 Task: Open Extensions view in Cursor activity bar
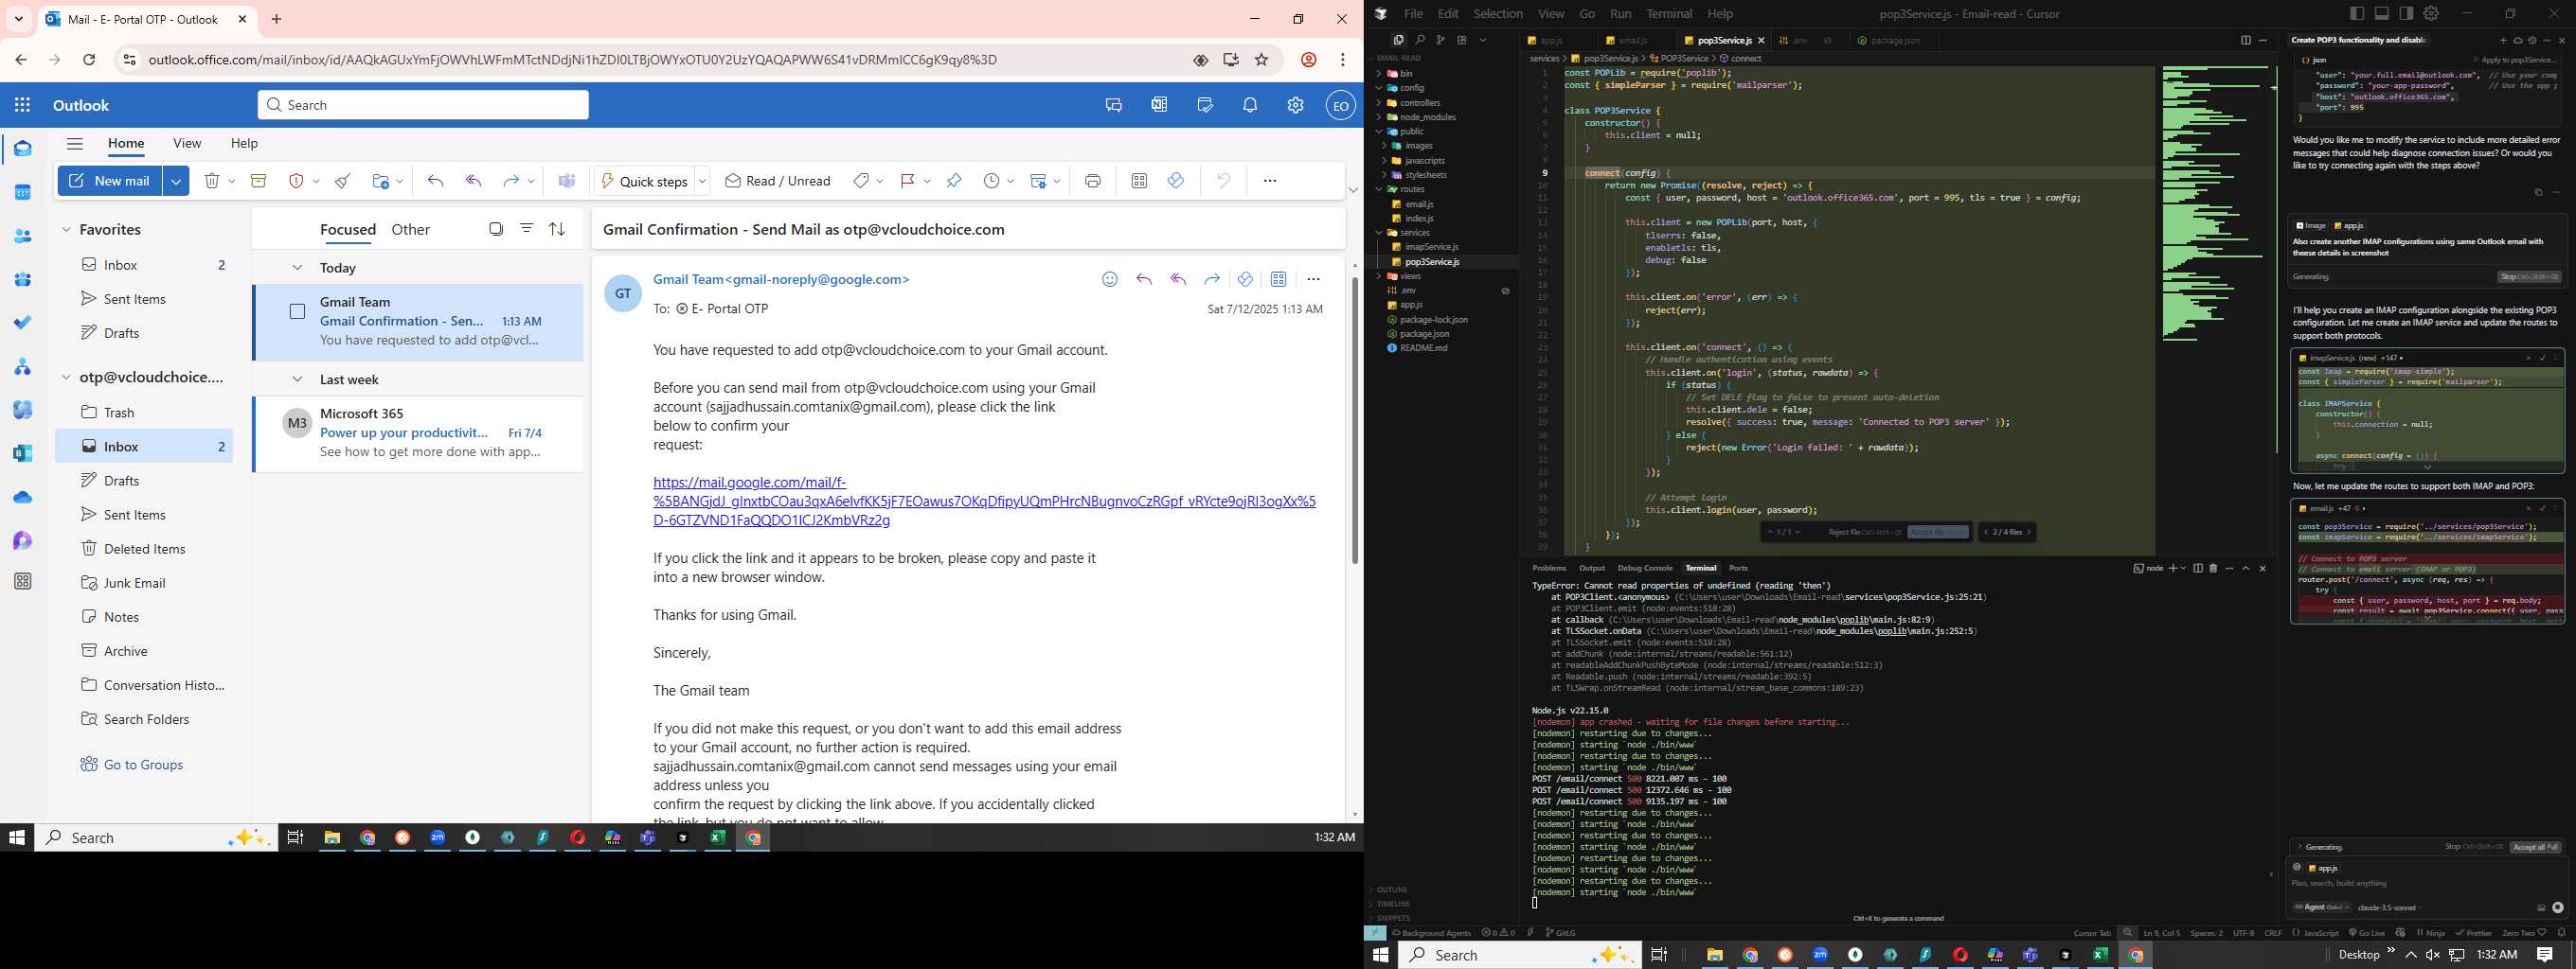(1461, 40)
